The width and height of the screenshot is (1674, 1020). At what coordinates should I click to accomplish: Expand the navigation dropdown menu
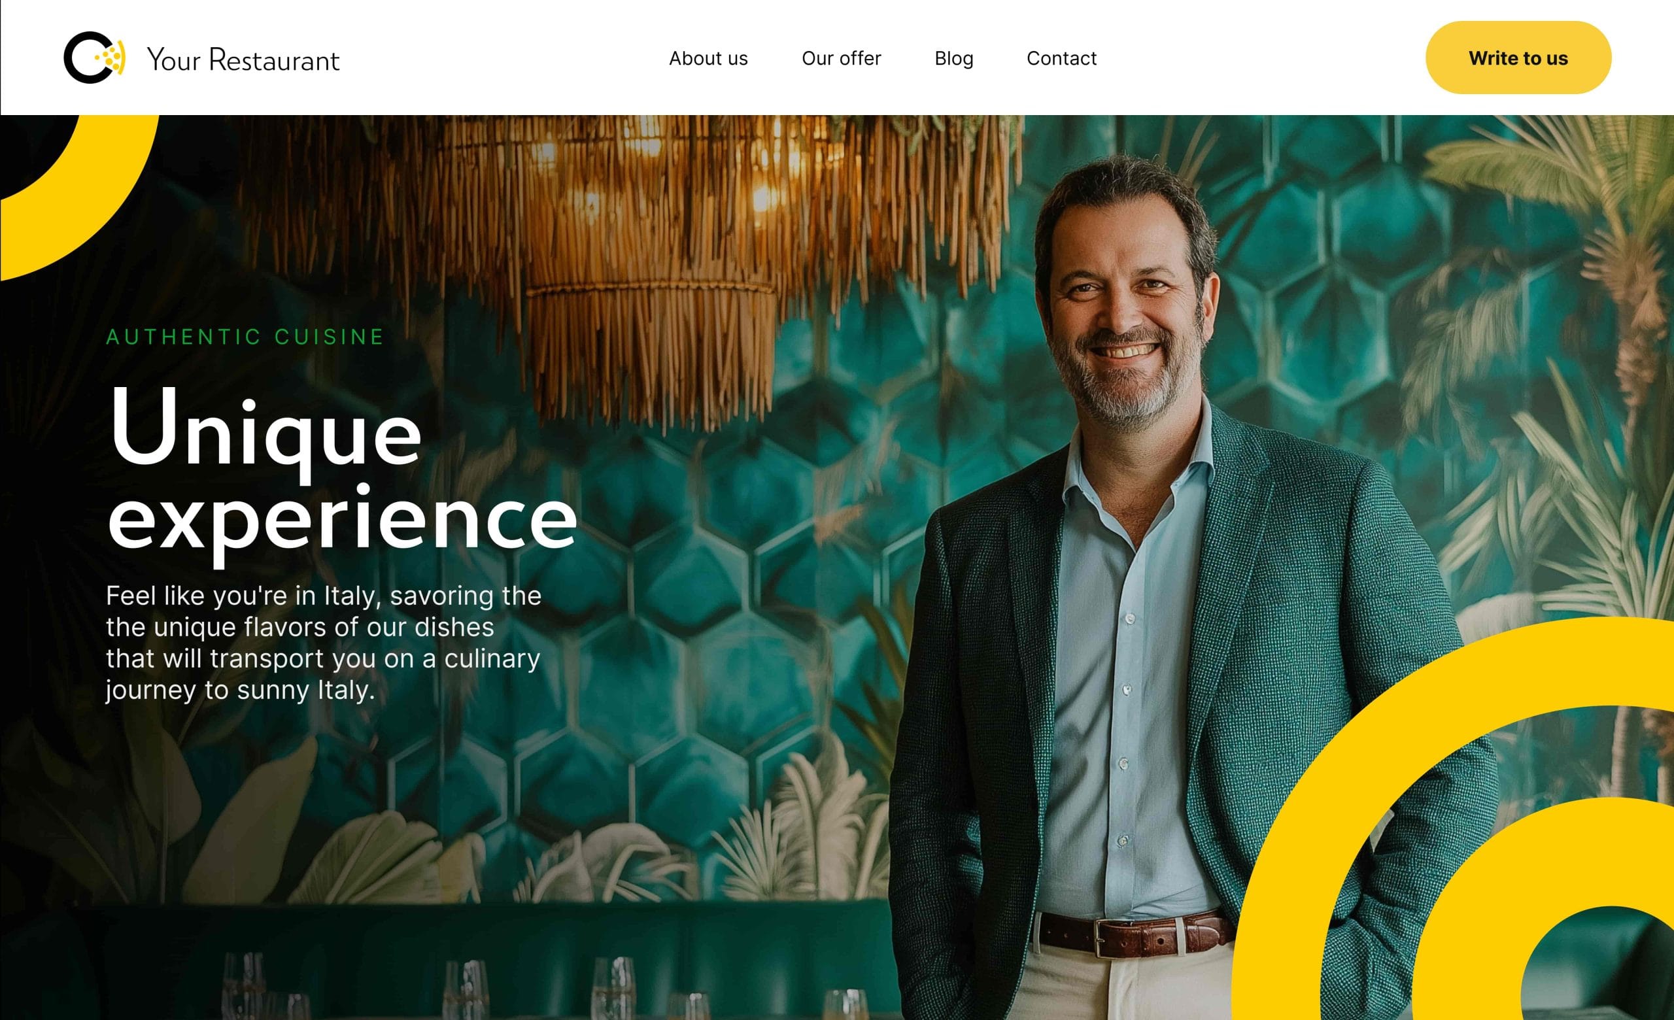pos(840,58)
